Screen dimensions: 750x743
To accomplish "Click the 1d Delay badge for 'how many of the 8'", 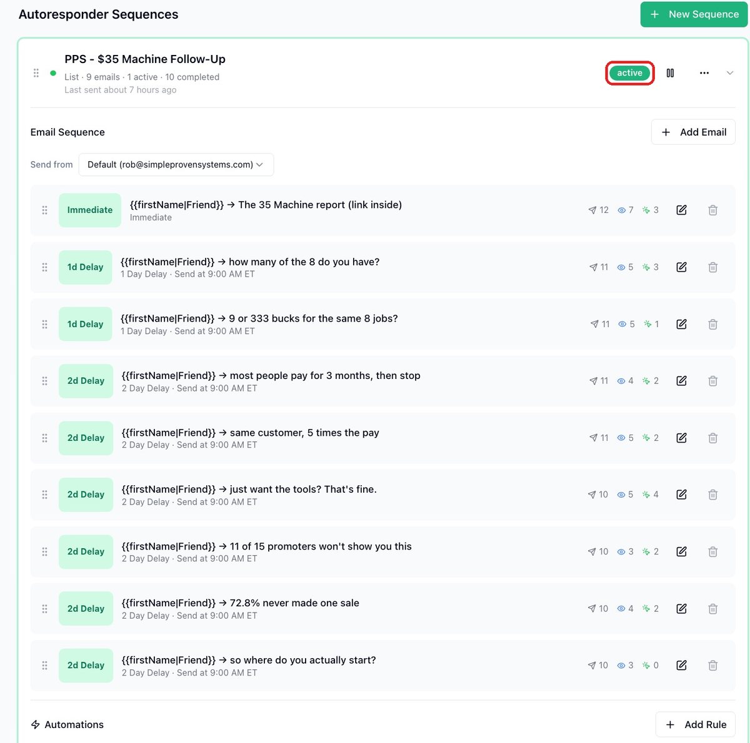I will [86, 267].
